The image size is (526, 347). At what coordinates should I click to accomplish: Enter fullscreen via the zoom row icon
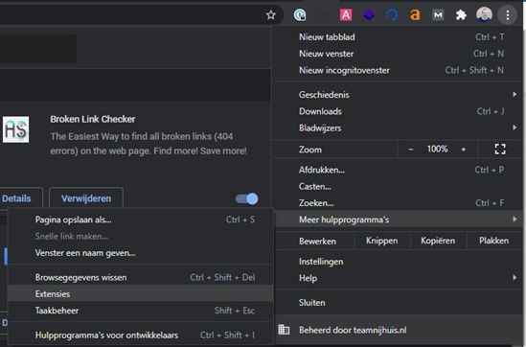click(x=500, y=149)
